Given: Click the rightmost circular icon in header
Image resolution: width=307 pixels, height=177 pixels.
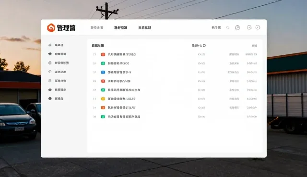Looking at the screenshot, I should 258,27.
